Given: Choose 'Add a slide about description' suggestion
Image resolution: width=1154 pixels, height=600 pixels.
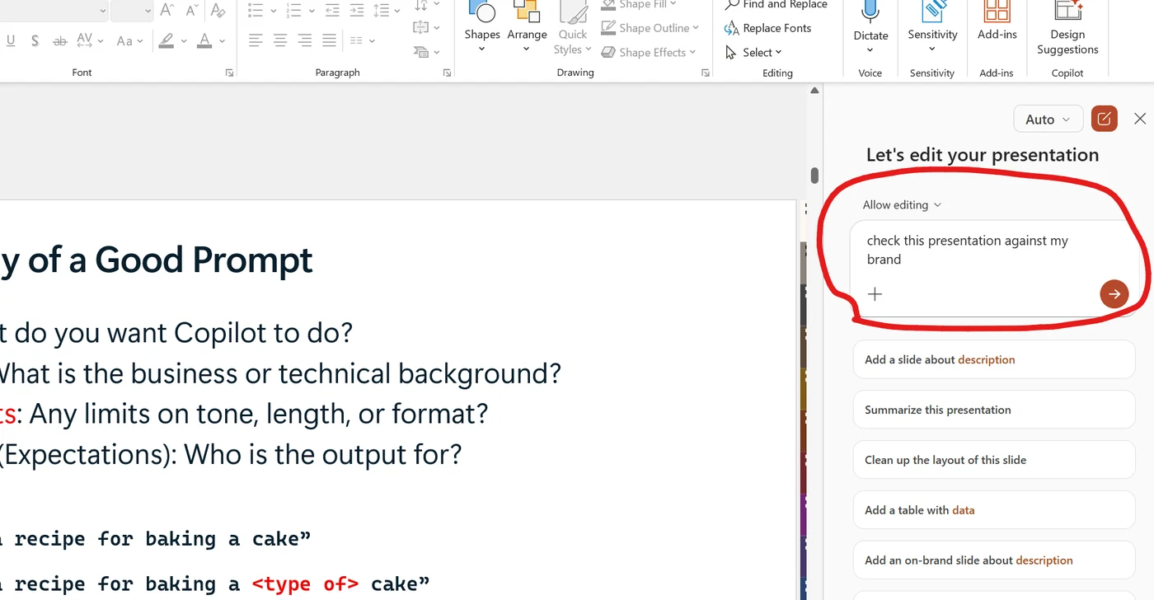Looking at the screenshot, I should pos(994,359).
